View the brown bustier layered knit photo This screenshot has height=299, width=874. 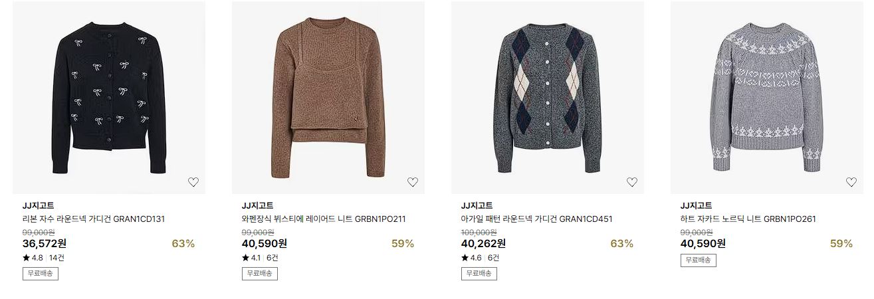pos(328,98)
